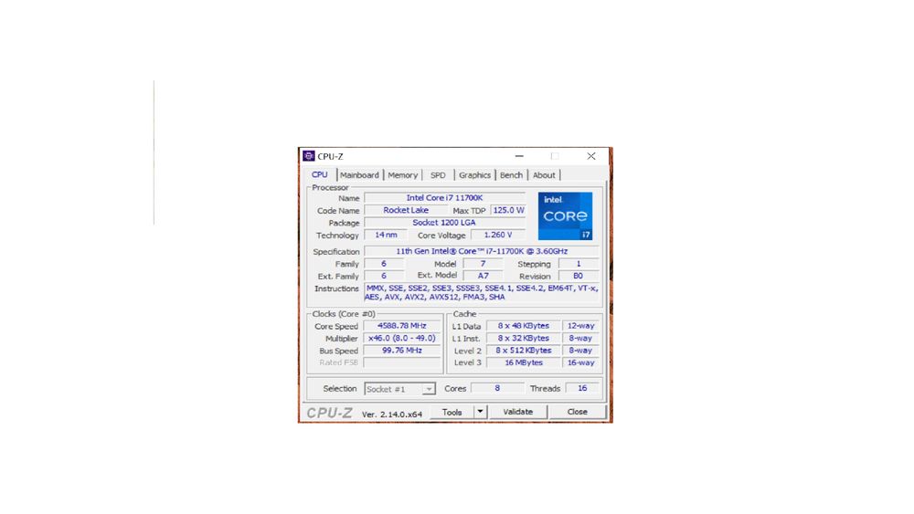Click the Family value 6
The height and width of the screenshot is (514, 914).
384,264
